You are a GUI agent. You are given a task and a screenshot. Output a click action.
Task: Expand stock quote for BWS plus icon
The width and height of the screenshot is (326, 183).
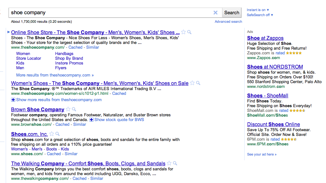[91, 120]
